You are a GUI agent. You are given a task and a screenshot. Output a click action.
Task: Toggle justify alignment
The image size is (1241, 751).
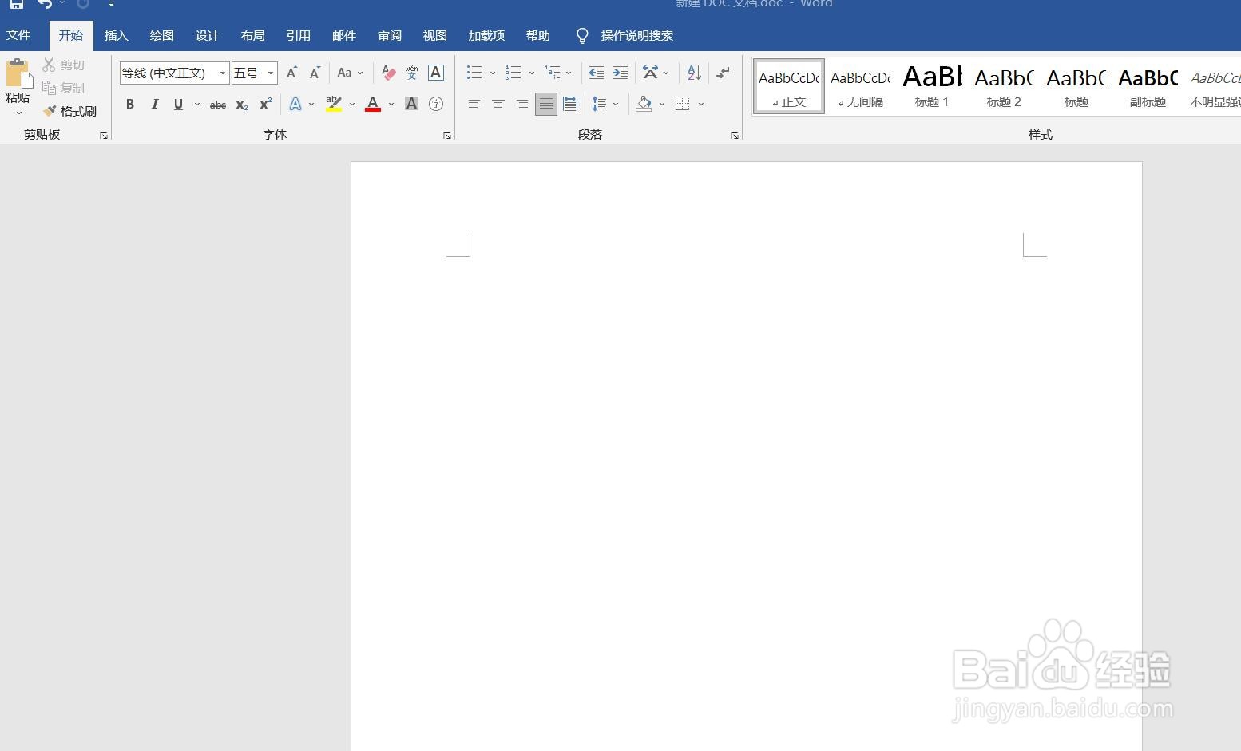545,104
